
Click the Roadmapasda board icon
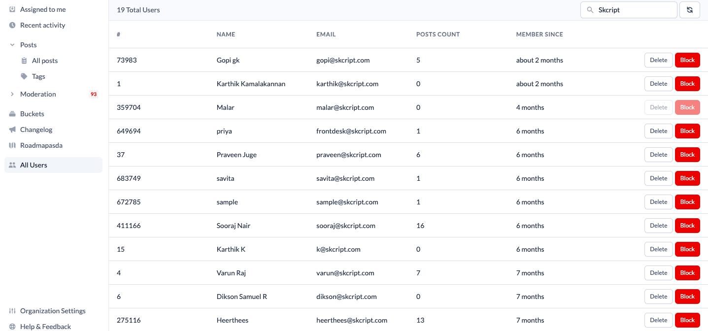point(12,145)
